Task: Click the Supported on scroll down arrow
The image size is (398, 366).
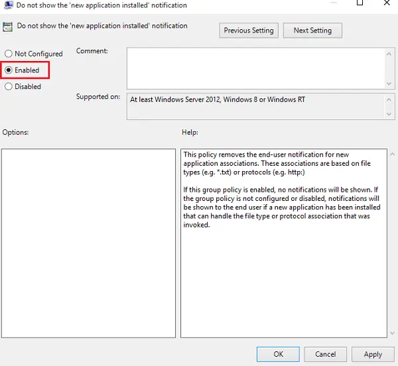Action: tap(389, 114)
